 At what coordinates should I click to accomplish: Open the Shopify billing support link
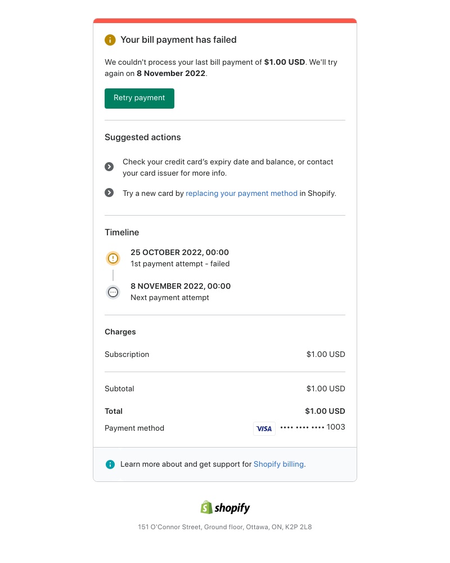click(x=278, y=464)
